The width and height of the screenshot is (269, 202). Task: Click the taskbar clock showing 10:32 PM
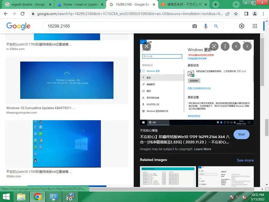[x=258, y=197]
